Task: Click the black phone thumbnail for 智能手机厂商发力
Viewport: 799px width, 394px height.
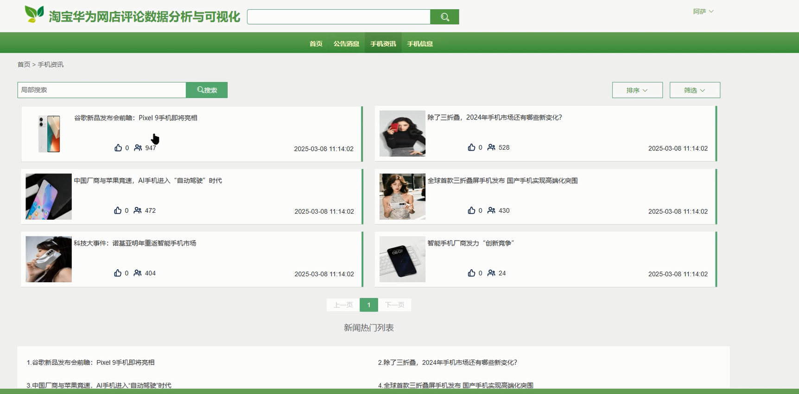Action: pyautogui.click(x=402, y=259)
